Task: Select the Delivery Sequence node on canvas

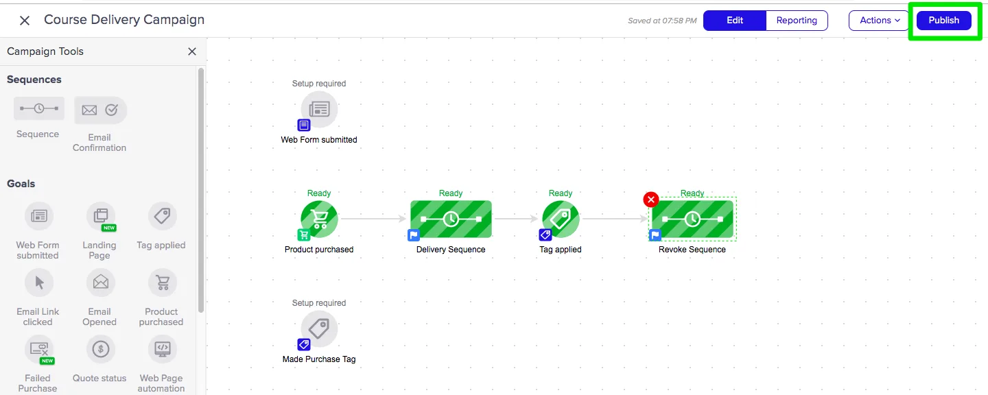Action: pyautogui.click(x=451, y=219)
